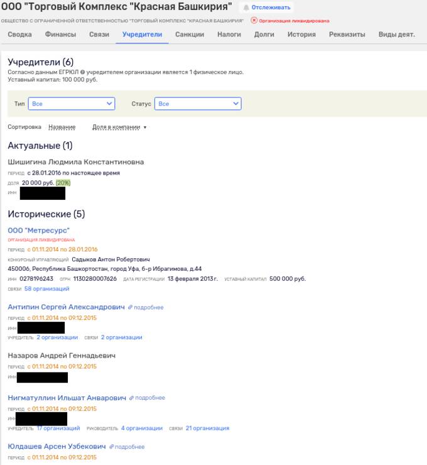Open the Долги tab

[x=264, y=35]
